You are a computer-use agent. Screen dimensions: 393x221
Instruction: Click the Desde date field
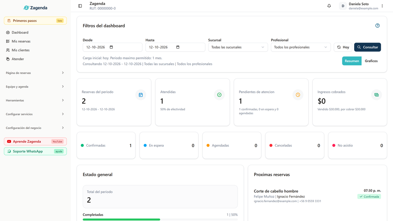[x=112, y=47]
